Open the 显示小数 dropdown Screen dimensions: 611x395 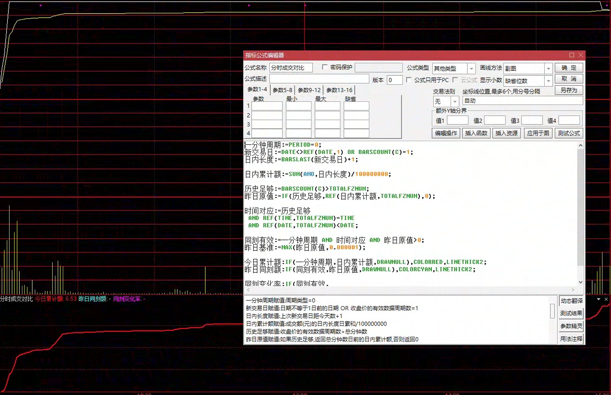[x=548, y=81]
